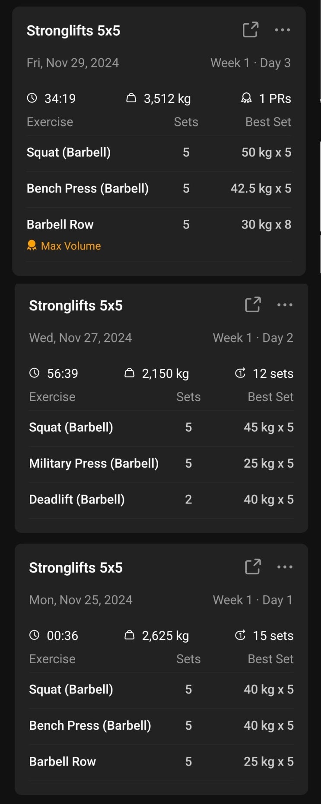The image size is (321, 804).
Task: Select Barbell Row with 25 kg x 5
Action: 161,762
